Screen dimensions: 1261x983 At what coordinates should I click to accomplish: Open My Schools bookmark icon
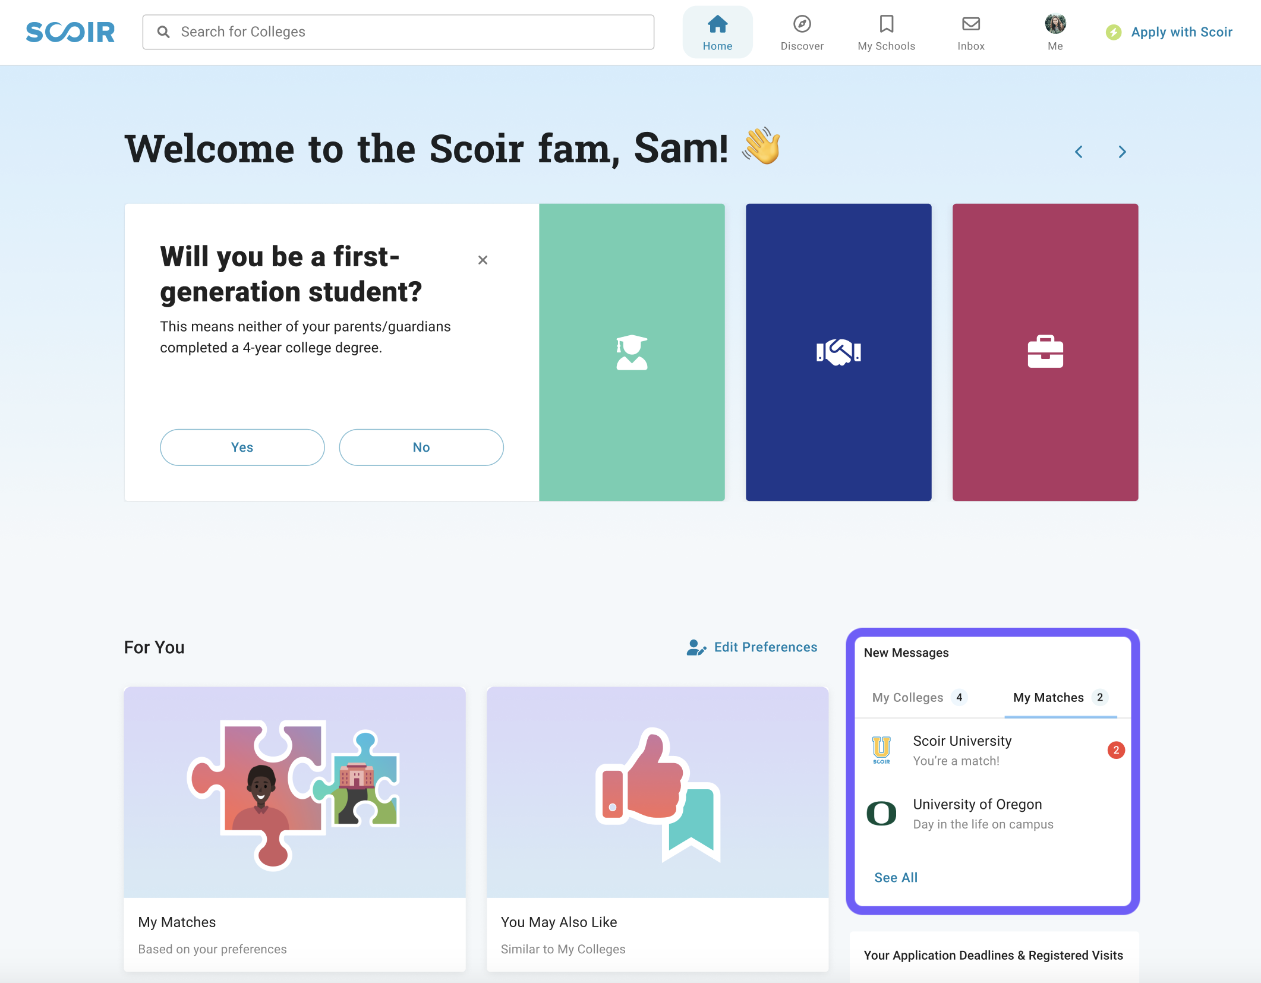click(x=885, y=23)
